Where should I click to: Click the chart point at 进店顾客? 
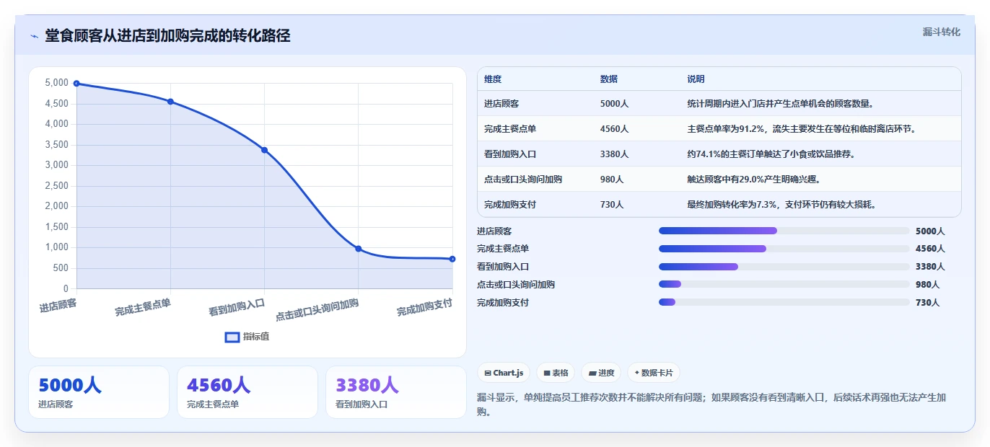(x=76, y=84)
